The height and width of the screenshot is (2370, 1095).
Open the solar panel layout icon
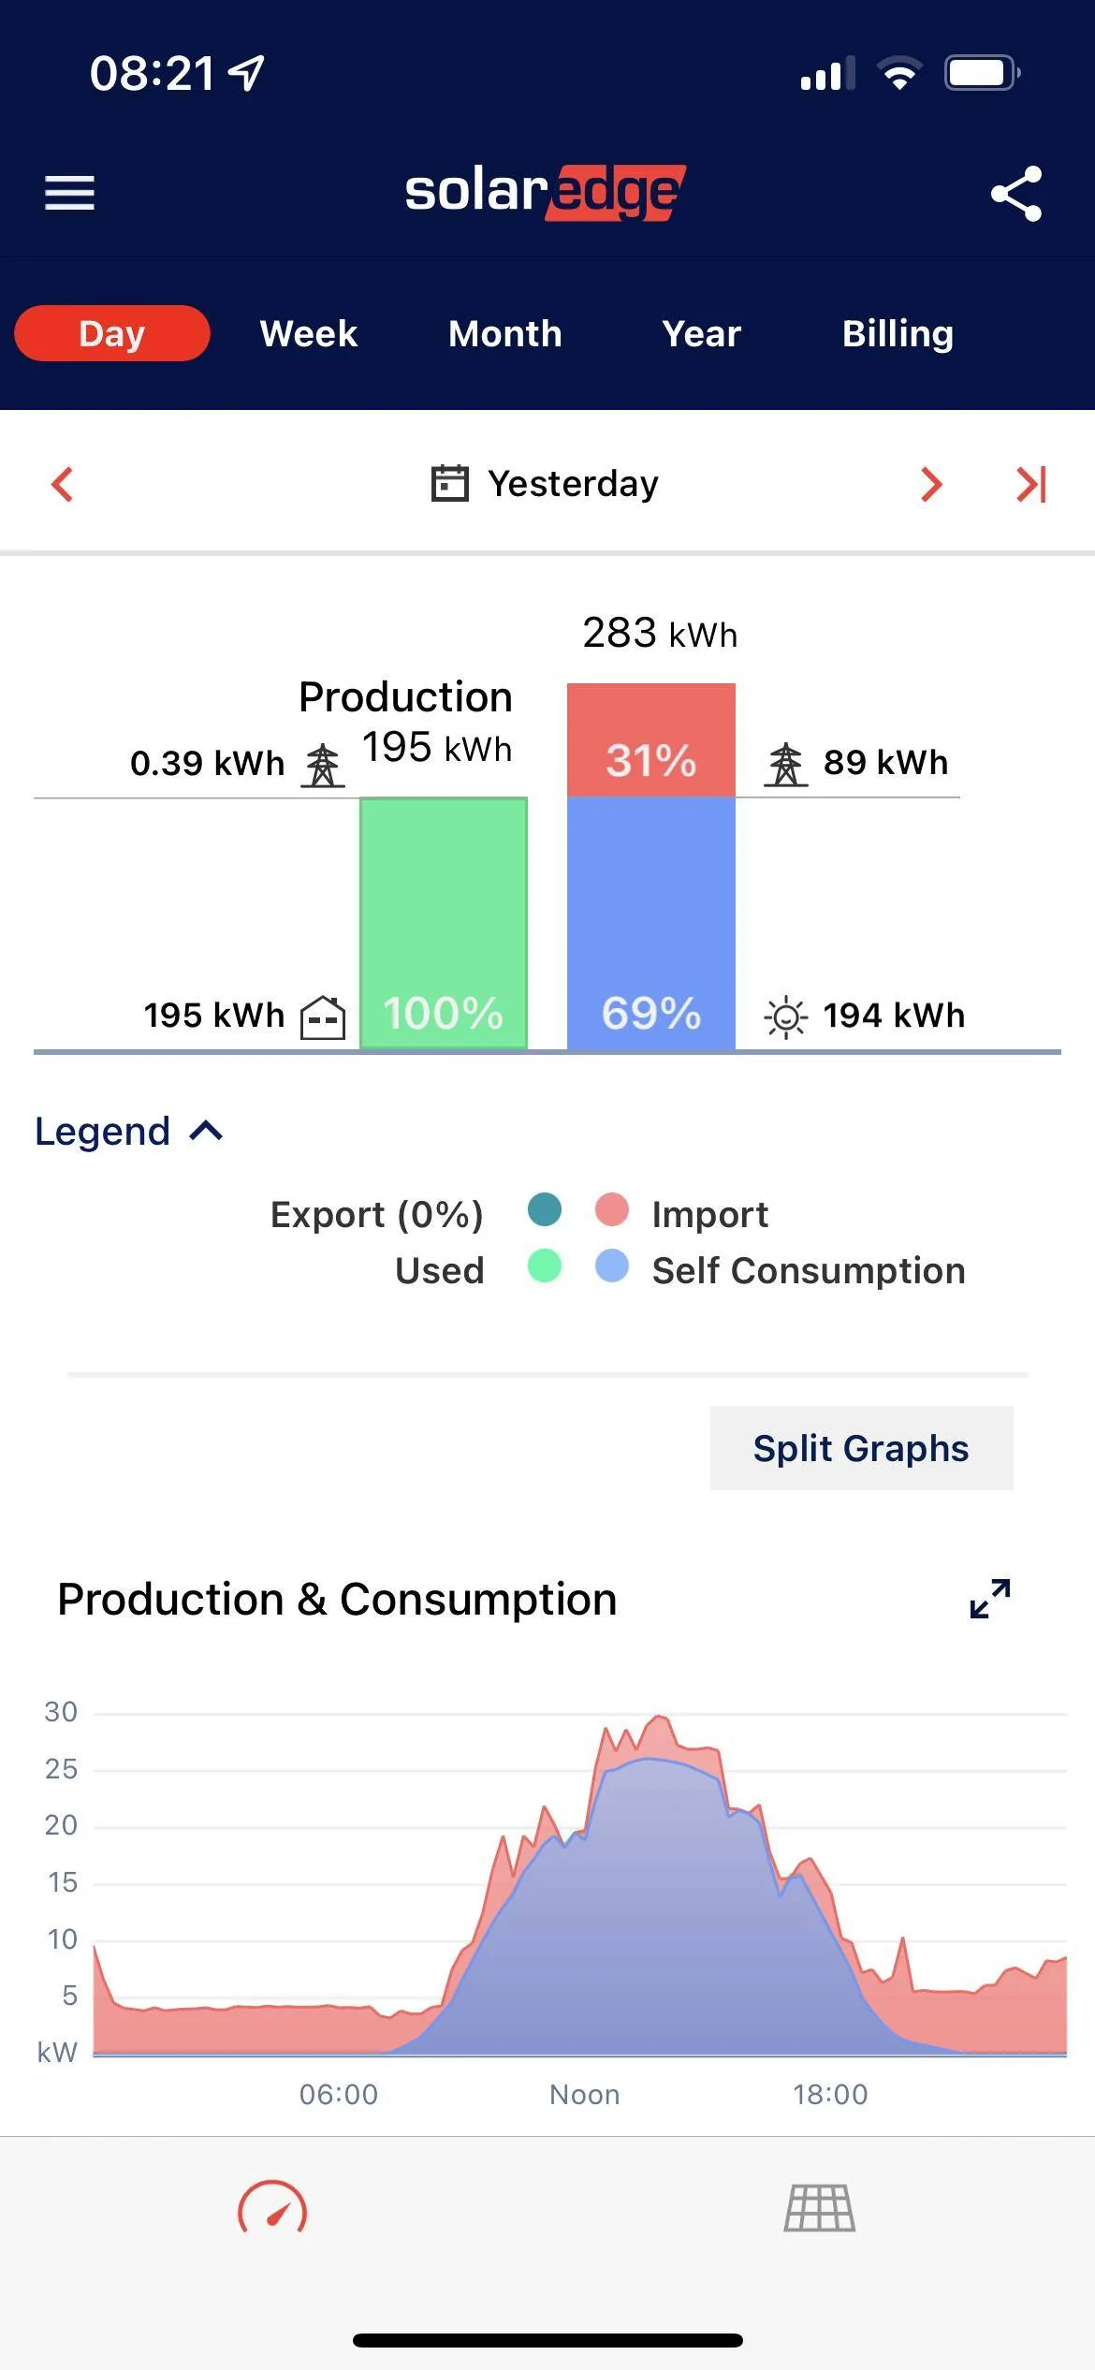click(820, 2208)
